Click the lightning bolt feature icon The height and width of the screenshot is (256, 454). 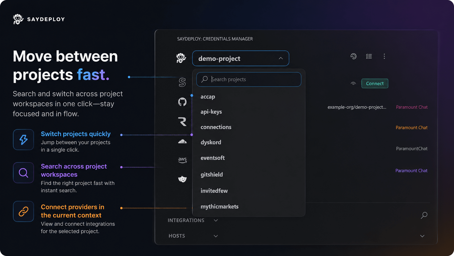[x=23, y=140]
